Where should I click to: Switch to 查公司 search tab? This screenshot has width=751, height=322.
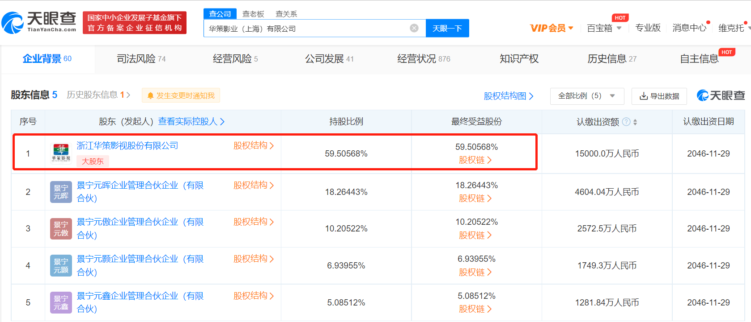[x=220, y=14]
